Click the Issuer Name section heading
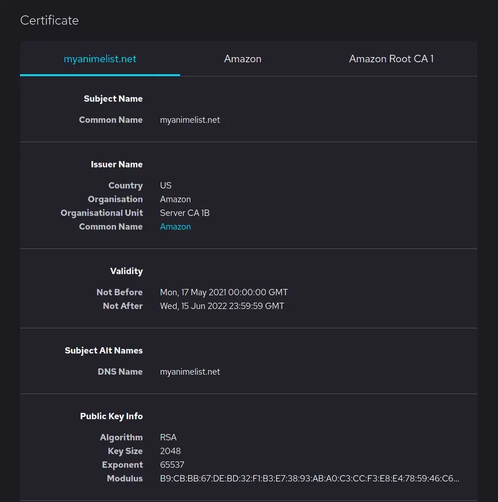498x502 pixels. point(117,164)
